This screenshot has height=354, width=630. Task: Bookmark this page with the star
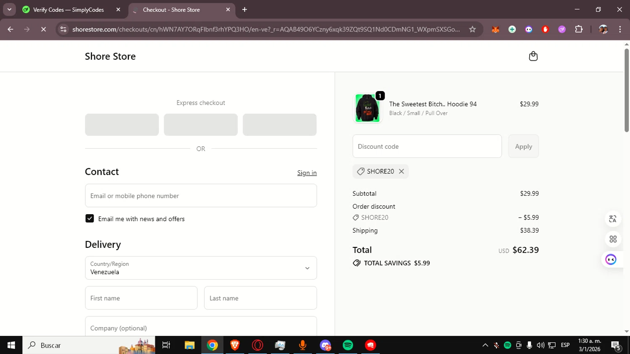pyautogui.click(x=472, y=29)
